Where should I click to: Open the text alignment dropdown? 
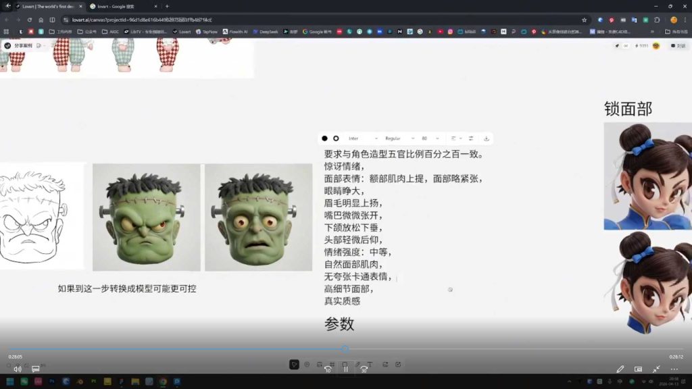tap(456, 138)
